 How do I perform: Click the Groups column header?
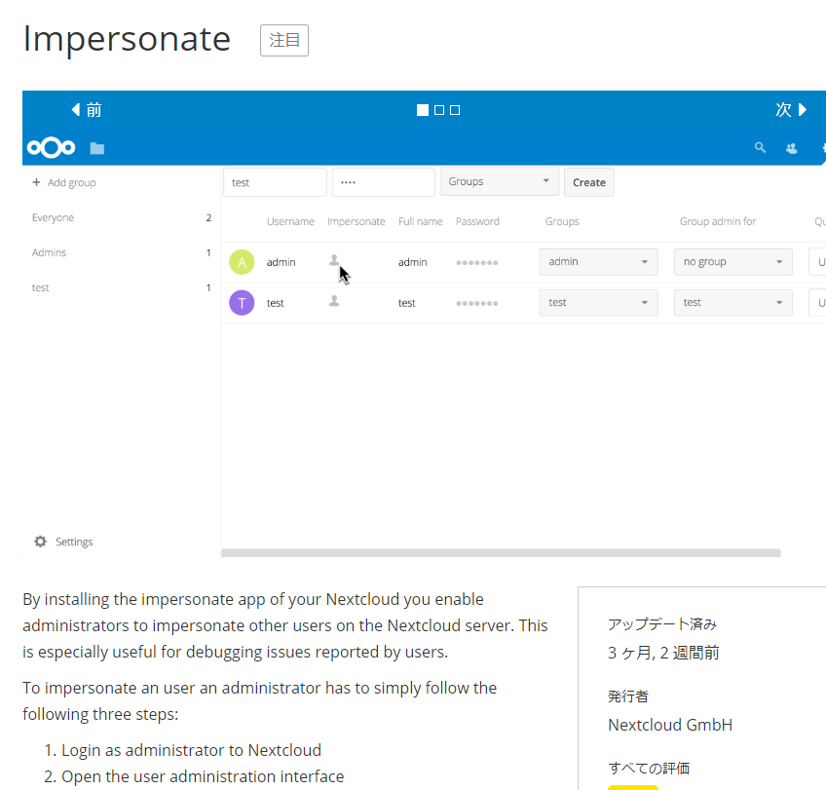coord(562,222)
